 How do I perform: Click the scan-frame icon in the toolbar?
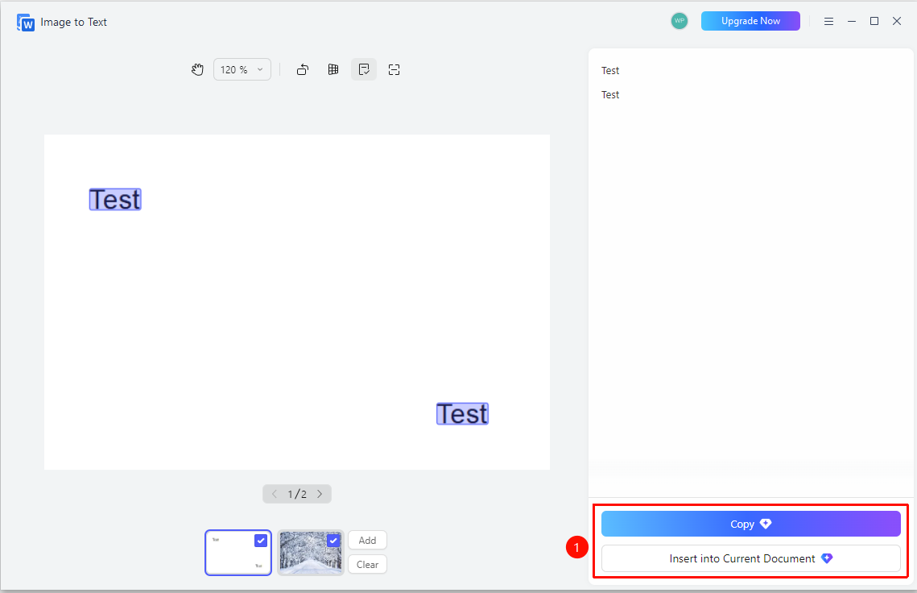coord(394,69)
